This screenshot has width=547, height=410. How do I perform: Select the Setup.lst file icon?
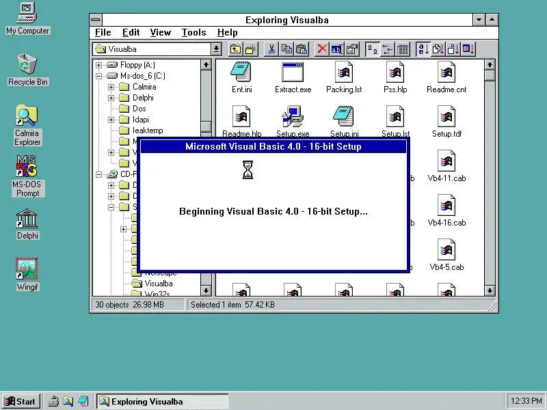pos(395,121)
